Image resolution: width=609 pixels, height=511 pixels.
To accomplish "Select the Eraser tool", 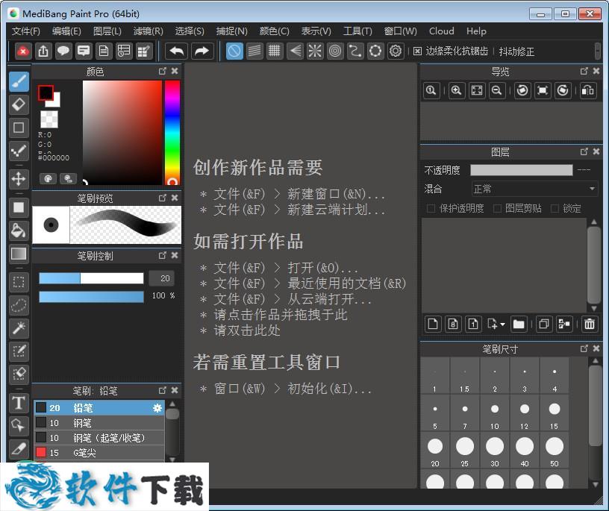I will coord(19,104).
